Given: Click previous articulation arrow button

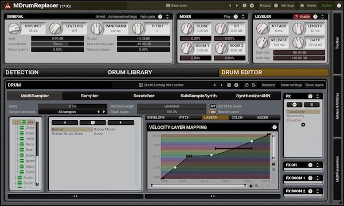Looking at the screenshot, I should pos(65,122).
